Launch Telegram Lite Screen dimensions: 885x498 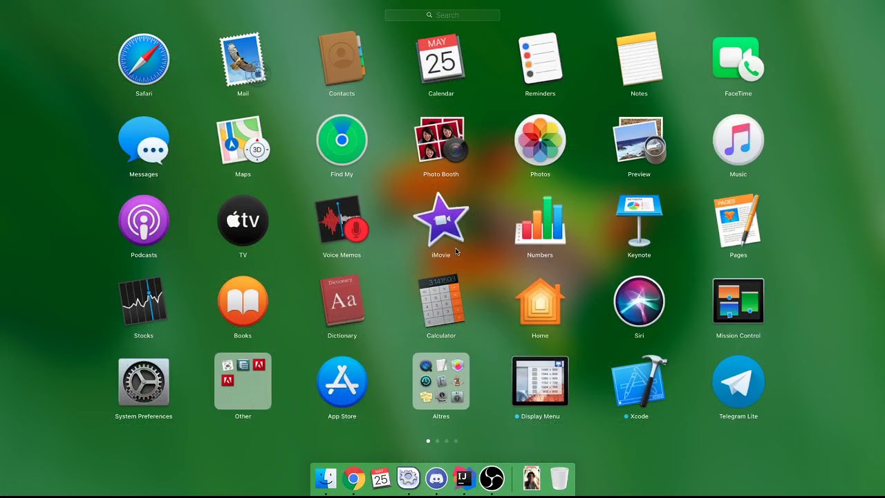point(738,382)
